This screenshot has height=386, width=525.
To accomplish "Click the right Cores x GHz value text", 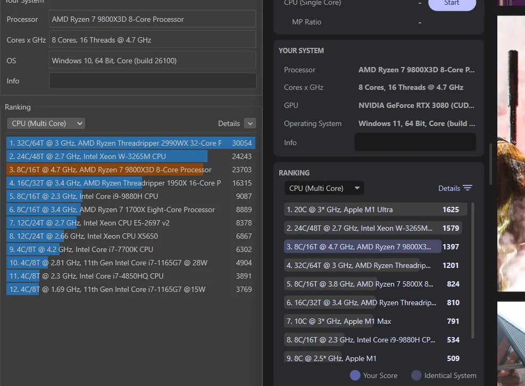I will 411,87.
